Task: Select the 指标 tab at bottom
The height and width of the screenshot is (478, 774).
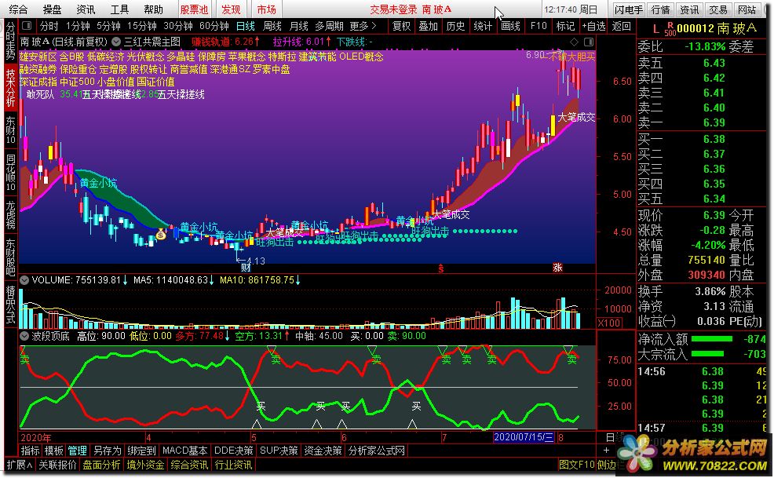Action: (x=30, y=451)
